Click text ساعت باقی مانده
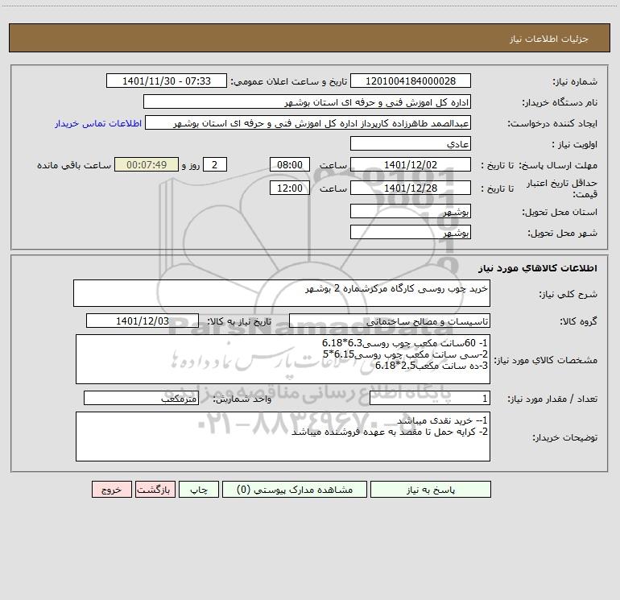 (74, 165)
